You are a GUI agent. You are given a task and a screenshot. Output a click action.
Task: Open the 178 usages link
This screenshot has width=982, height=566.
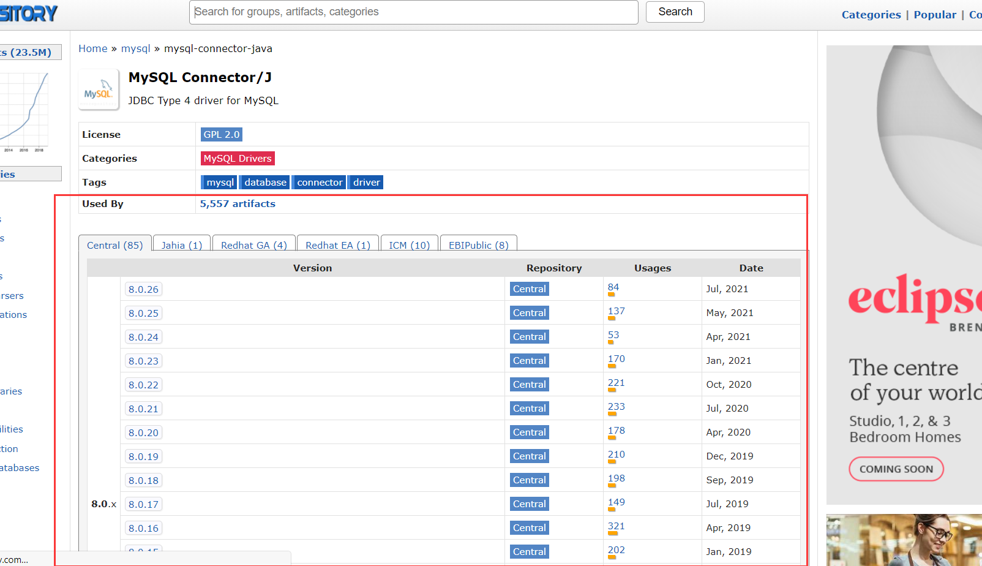point(617,431)
